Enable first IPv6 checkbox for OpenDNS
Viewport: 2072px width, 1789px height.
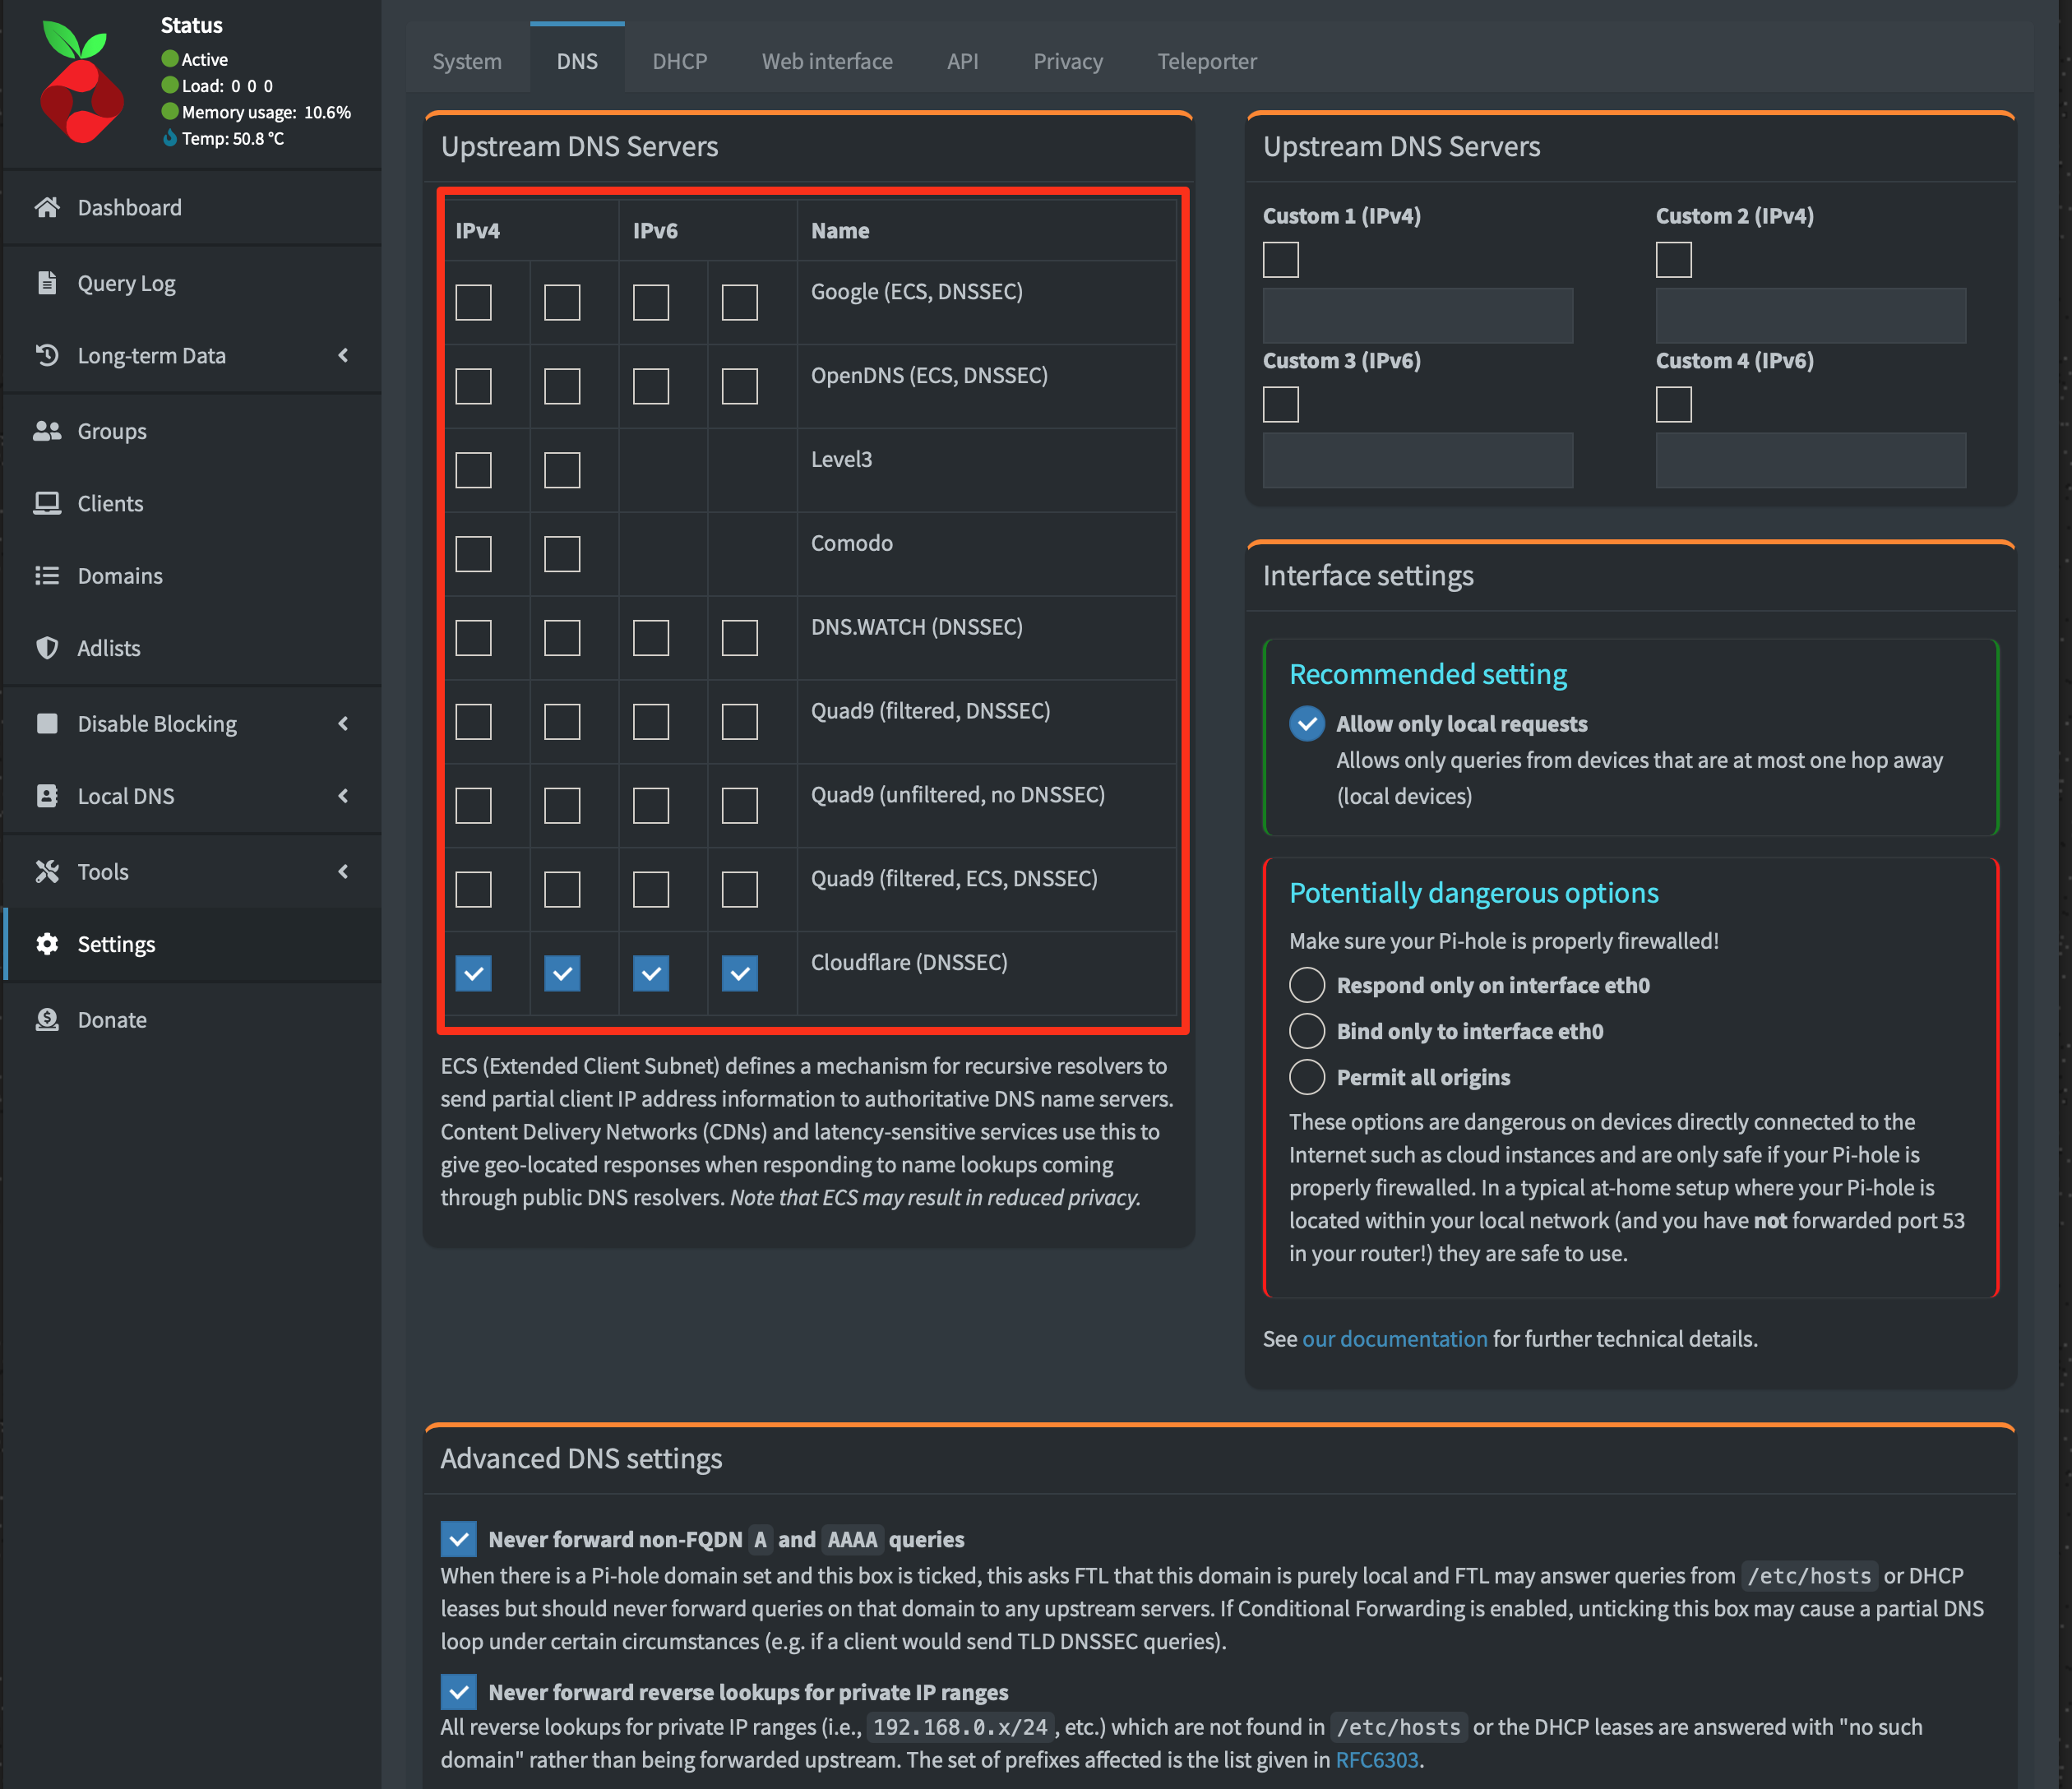[x=651, y=386]
